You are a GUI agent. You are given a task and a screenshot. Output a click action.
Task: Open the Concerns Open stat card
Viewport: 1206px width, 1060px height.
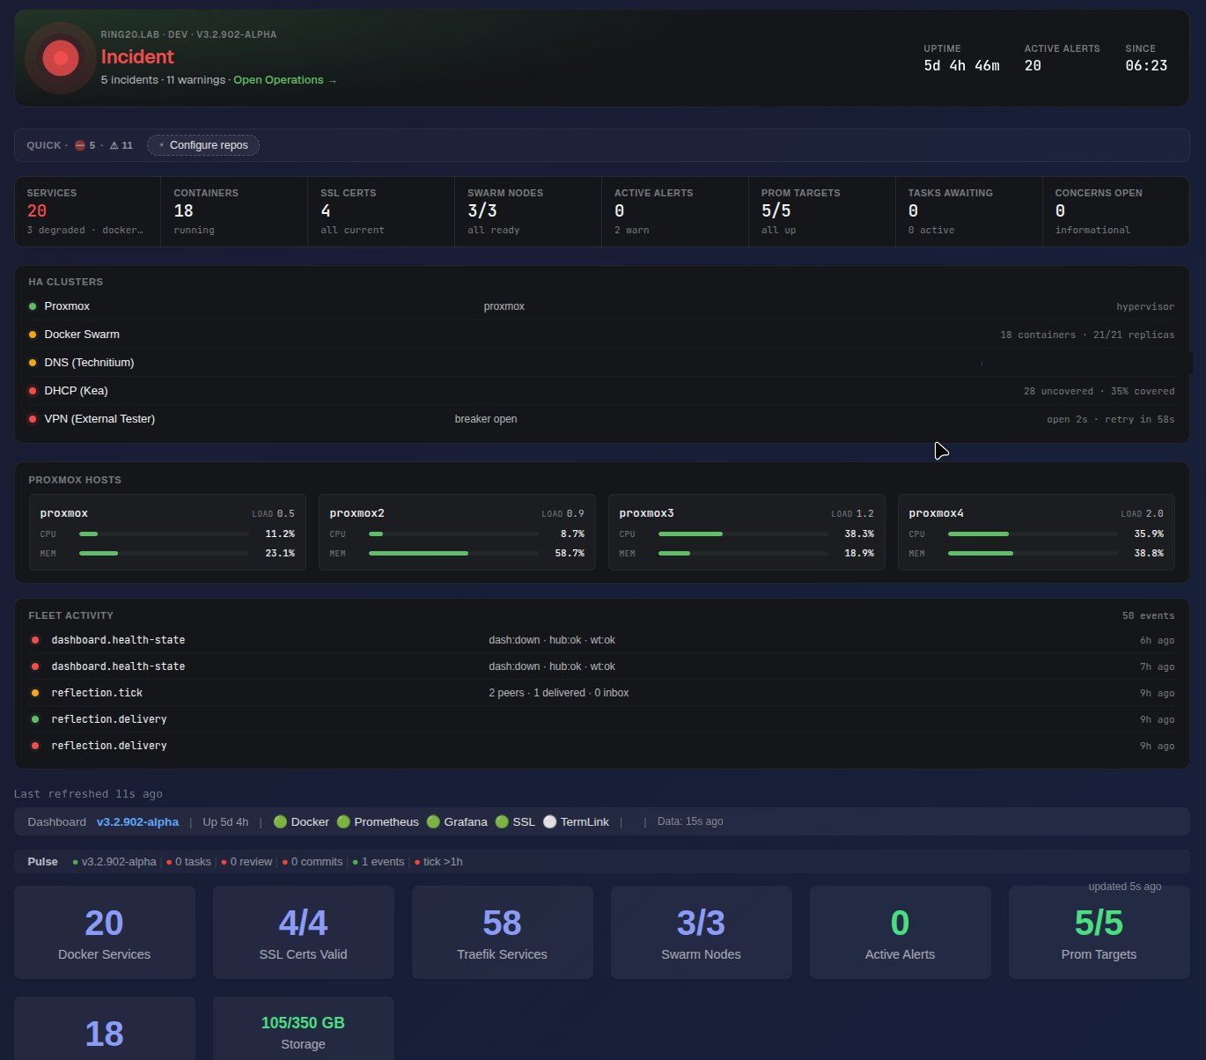[x=1115, y=211]
